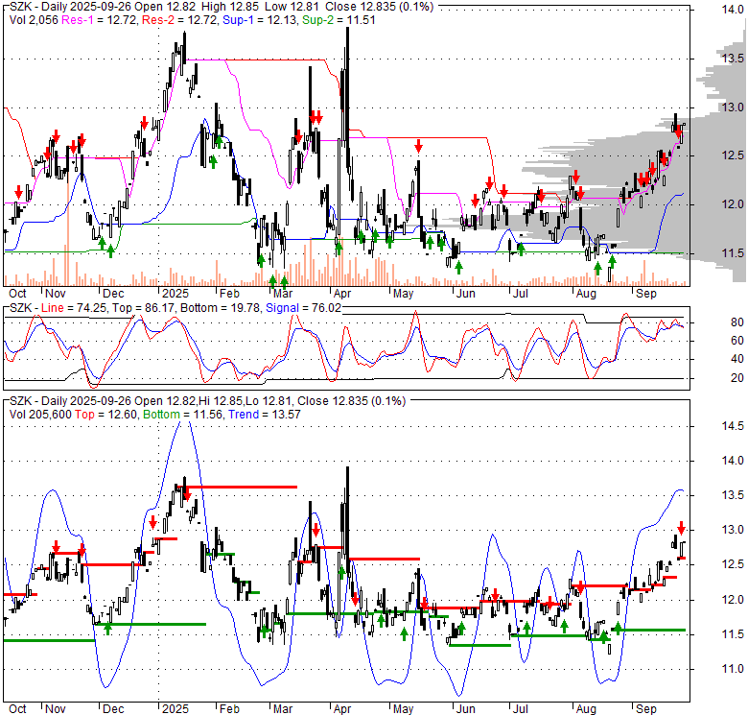Select the 'Sup-1 = 12.13' legend entry
748x715 pixels.
pos(260,20)
